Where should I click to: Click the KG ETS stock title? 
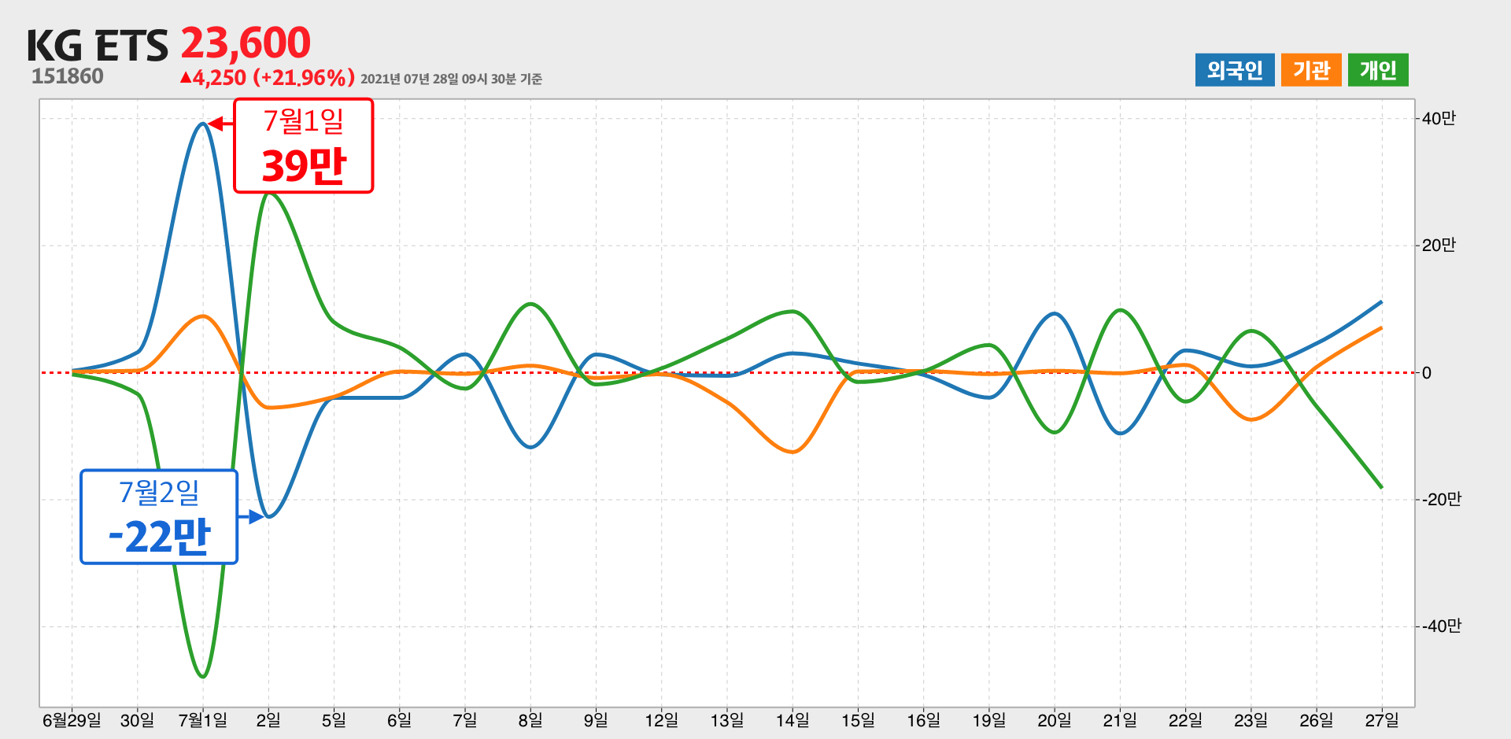(x=98, y=46)
